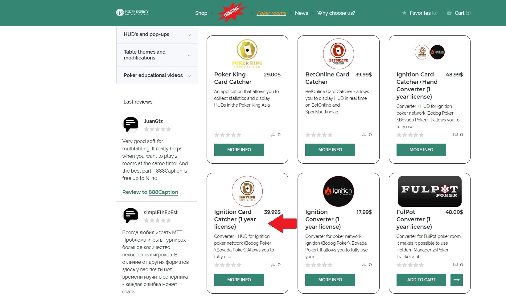Open the Why choose us? page
Image resolution: width=506 pixels, height=298 pixels.
pyautogui.click(x=336, y=13)
